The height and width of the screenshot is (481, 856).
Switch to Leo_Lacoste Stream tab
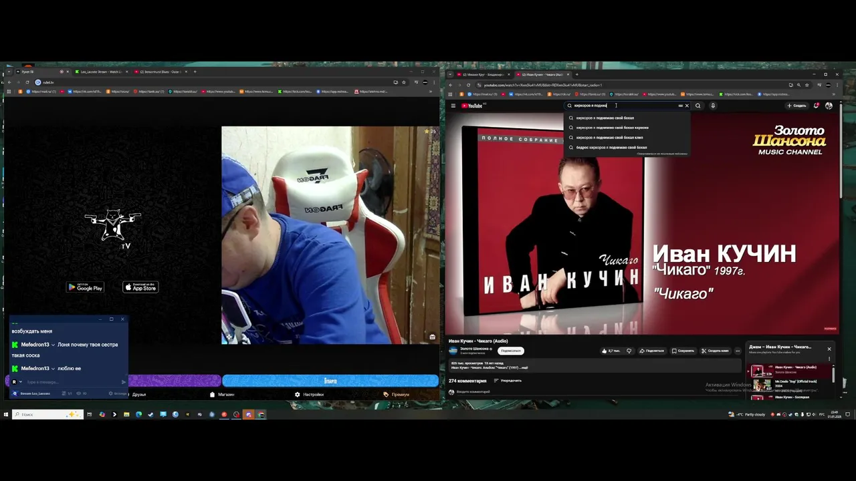101,71
